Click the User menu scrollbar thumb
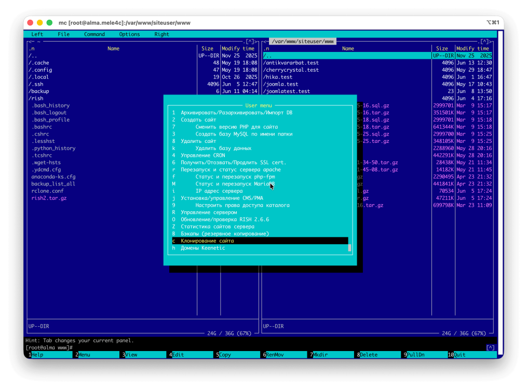This screenshot has height=390, width=527. pos(349,248)
